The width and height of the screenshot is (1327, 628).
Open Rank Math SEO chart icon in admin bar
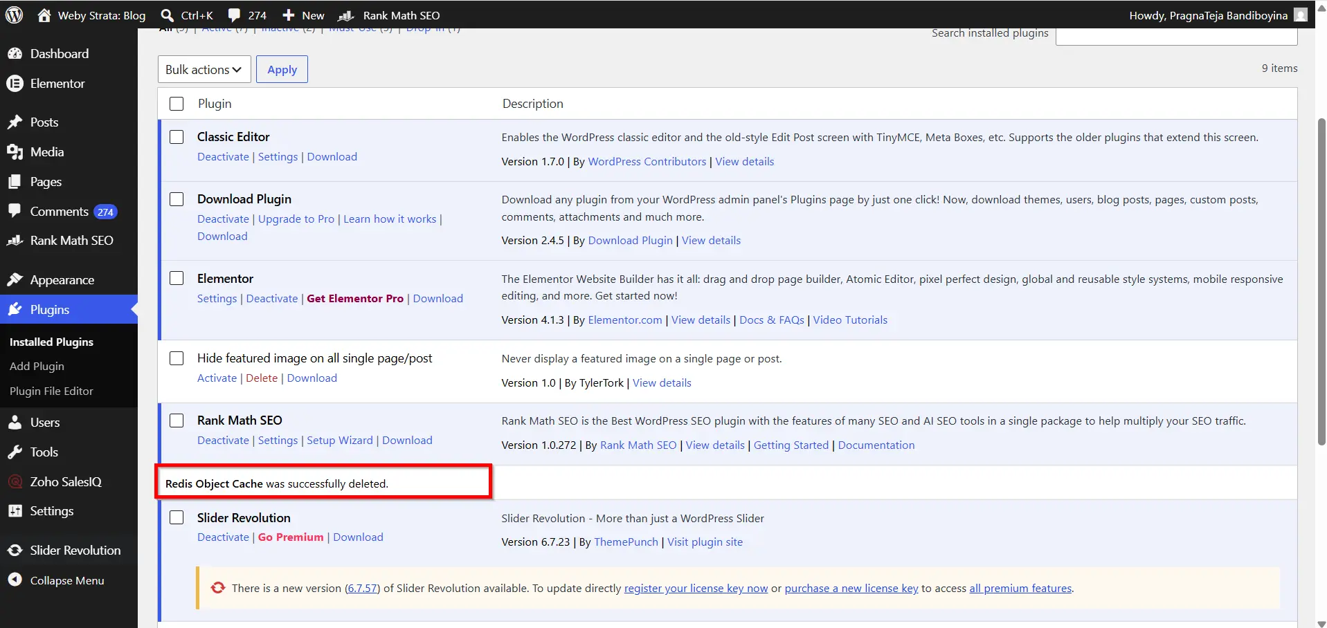click(x=346, y=15)
